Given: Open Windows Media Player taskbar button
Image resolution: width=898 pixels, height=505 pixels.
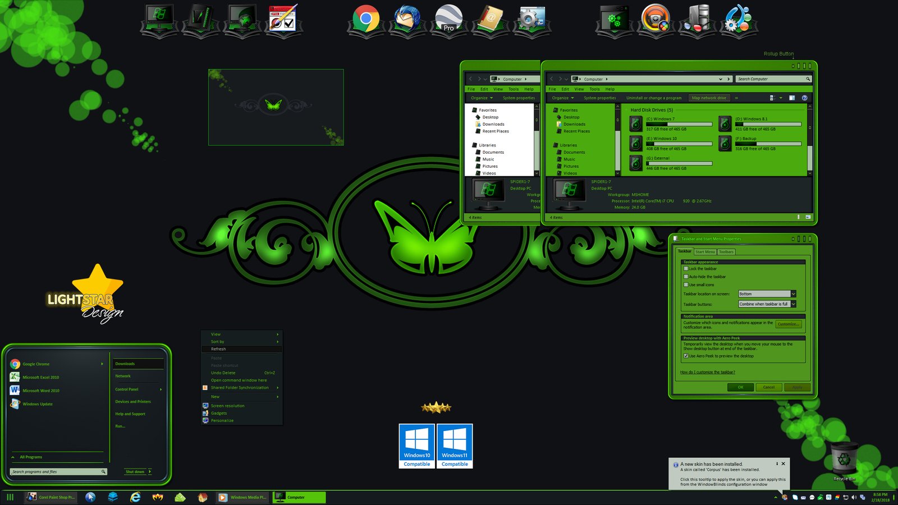Looking at the screenshot, I should click(x=242, y=497).
